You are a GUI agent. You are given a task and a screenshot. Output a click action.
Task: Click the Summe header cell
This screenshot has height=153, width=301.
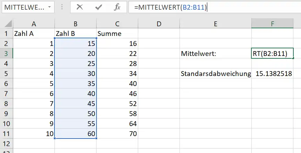coord(117,34)
